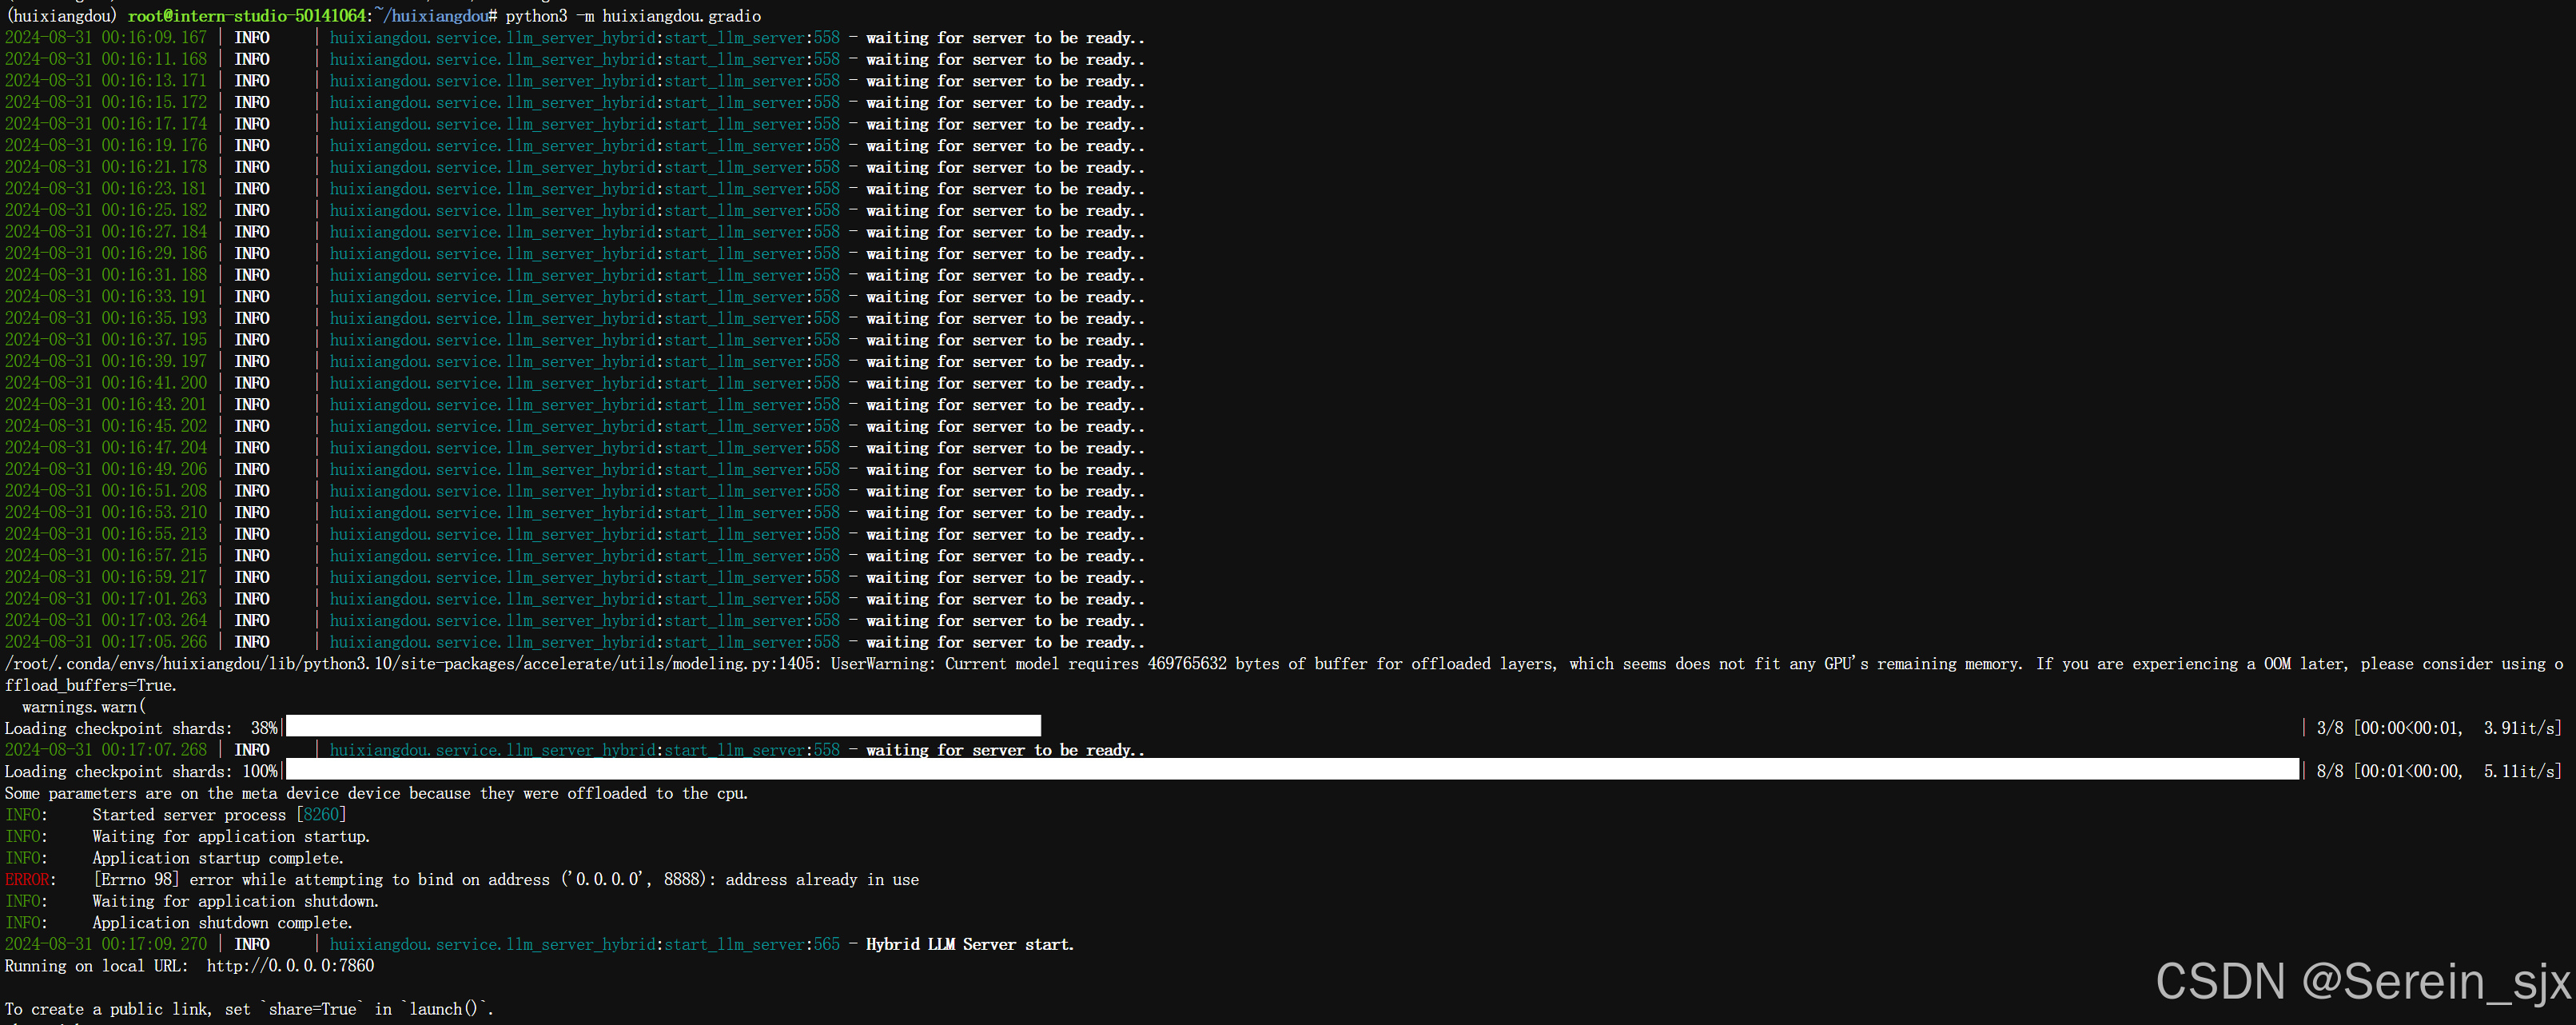The width and height of the screenshot is (2576, 1025).
Task: Click the 'address already in use' error text
Action: point(821,880)
